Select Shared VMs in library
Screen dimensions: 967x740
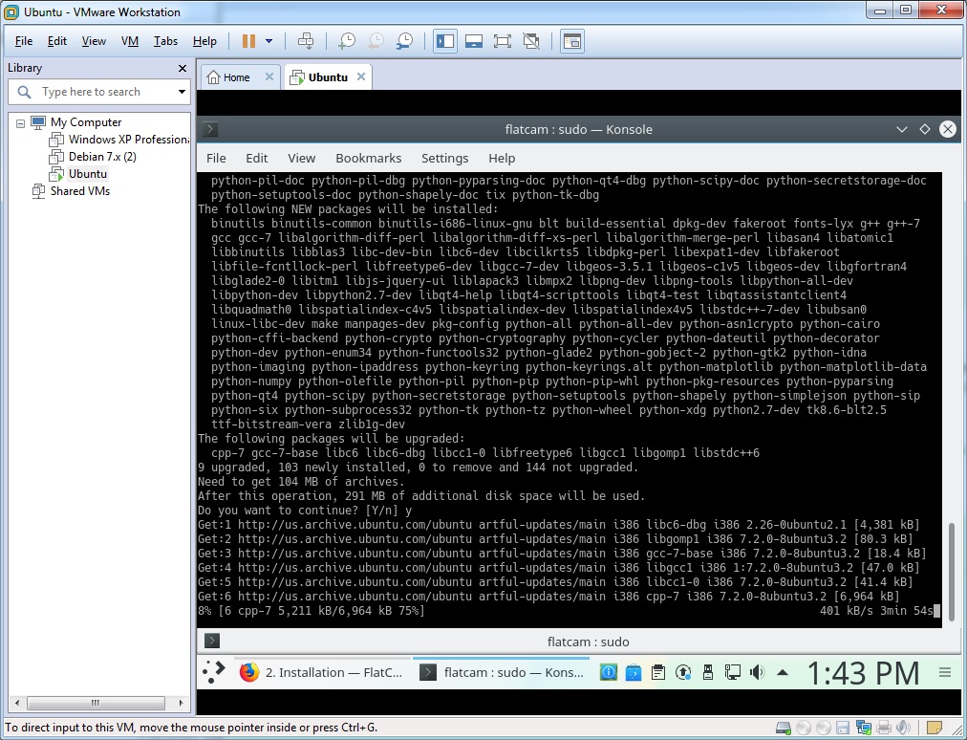(79, 191)
